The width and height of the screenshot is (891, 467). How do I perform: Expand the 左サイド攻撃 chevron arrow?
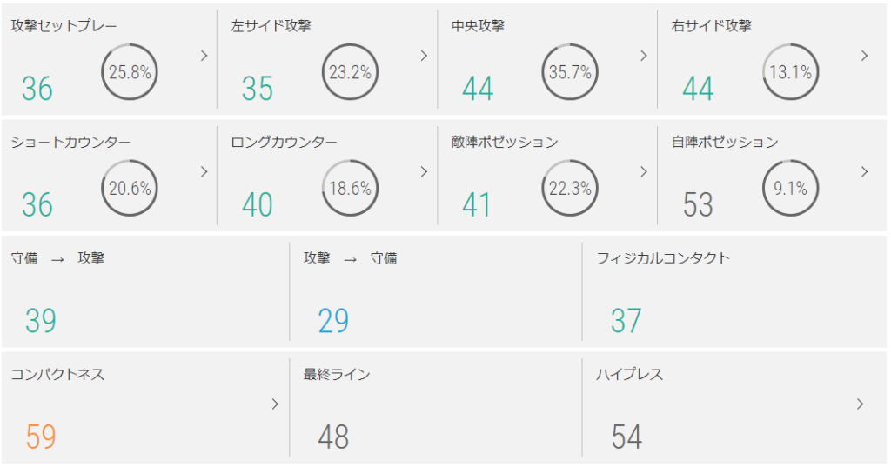[424, 56]
